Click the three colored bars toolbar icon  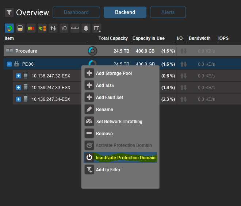(31, 28)
